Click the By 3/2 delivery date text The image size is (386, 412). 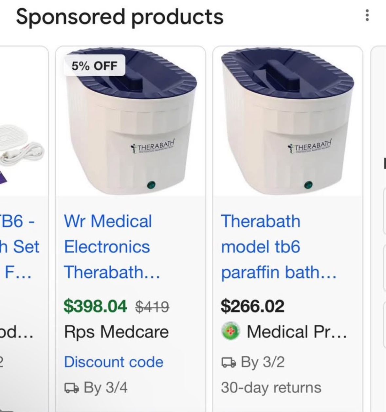coord(263,362)
